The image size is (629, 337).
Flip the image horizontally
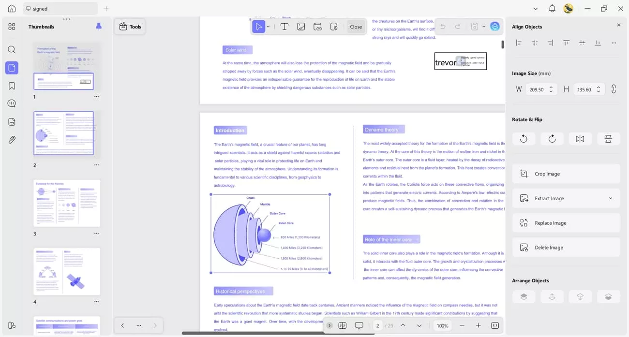coord(580,139)
